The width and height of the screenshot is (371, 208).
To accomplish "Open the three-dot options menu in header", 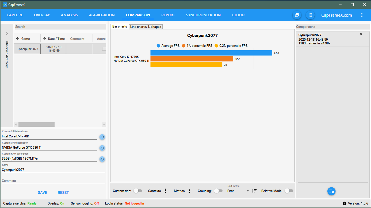I will (x=362, y=15).
